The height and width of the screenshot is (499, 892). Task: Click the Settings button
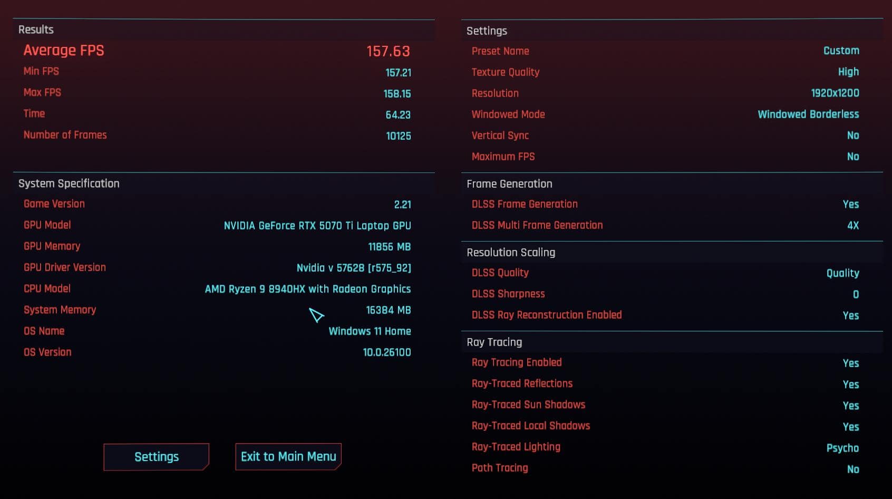click(x=156, y=457)
